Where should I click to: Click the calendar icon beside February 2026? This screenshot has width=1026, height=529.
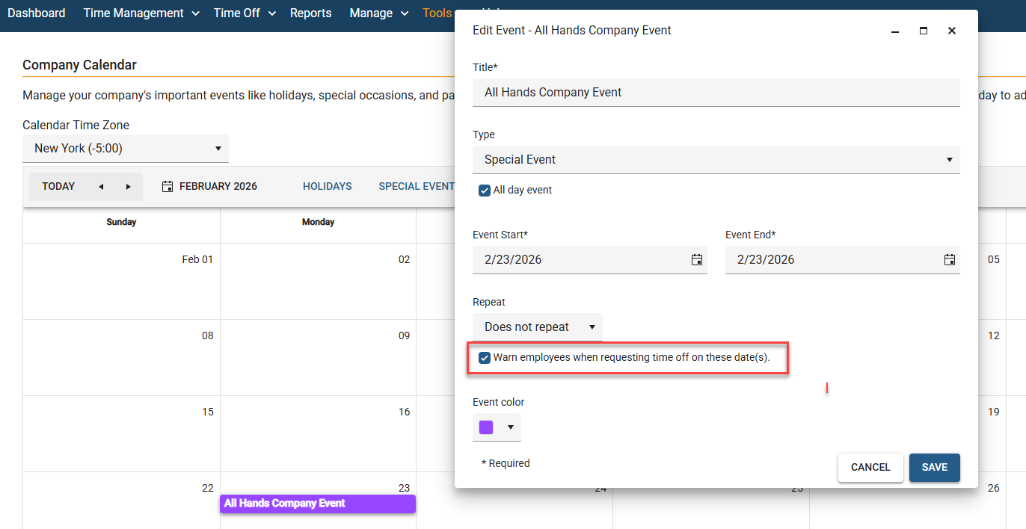point(168,186)
